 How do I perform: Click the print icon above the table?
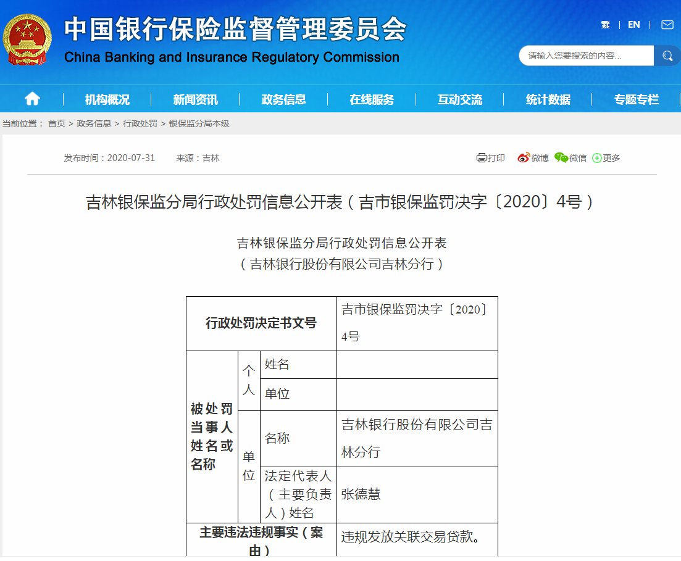[x=481, y=157]
